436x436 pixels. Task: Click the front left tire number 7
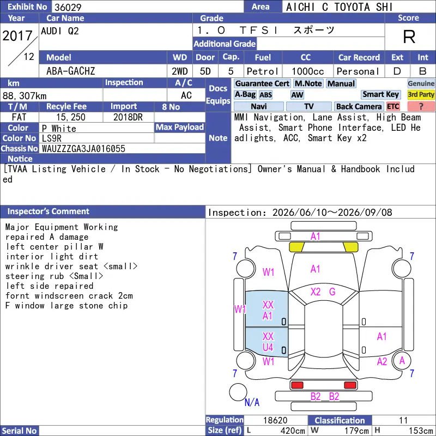click(x=235, y=256)
